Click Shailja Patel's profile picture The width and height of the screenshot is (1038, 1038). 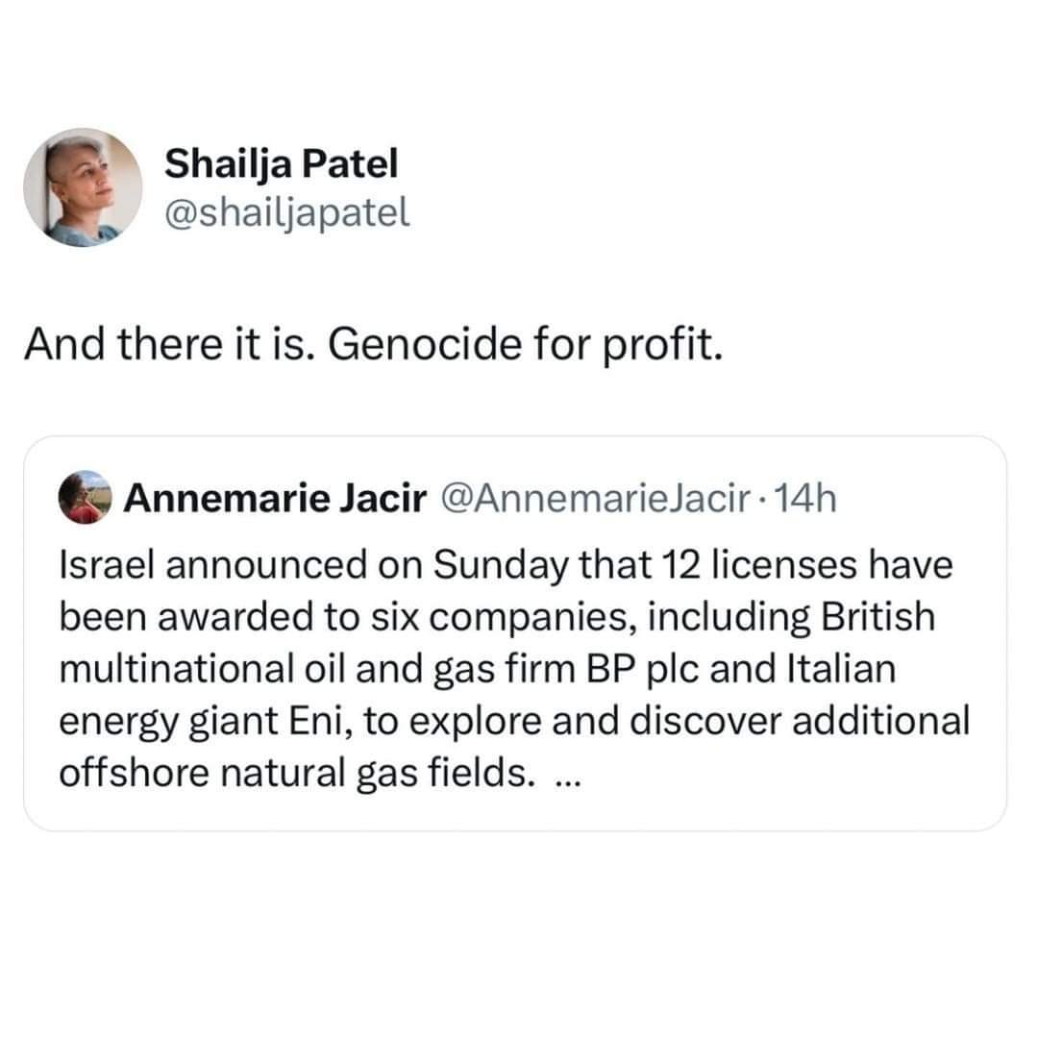(x=83, y=188)
